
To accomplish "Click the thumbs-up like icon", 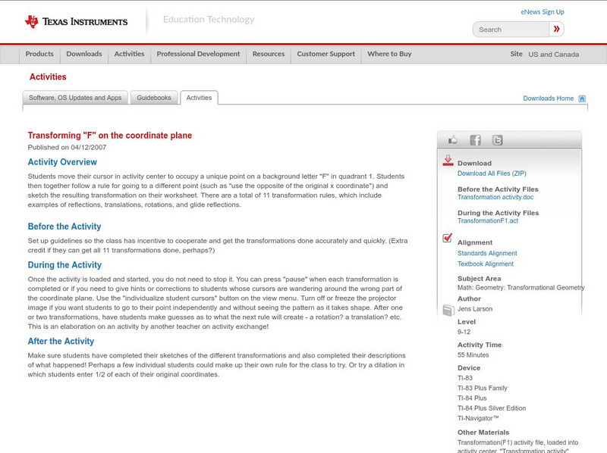I will pos(452,140).
